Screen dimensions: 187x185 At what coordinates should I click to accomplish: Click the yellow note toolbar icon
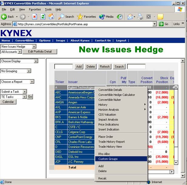click(x=160, y=17)
